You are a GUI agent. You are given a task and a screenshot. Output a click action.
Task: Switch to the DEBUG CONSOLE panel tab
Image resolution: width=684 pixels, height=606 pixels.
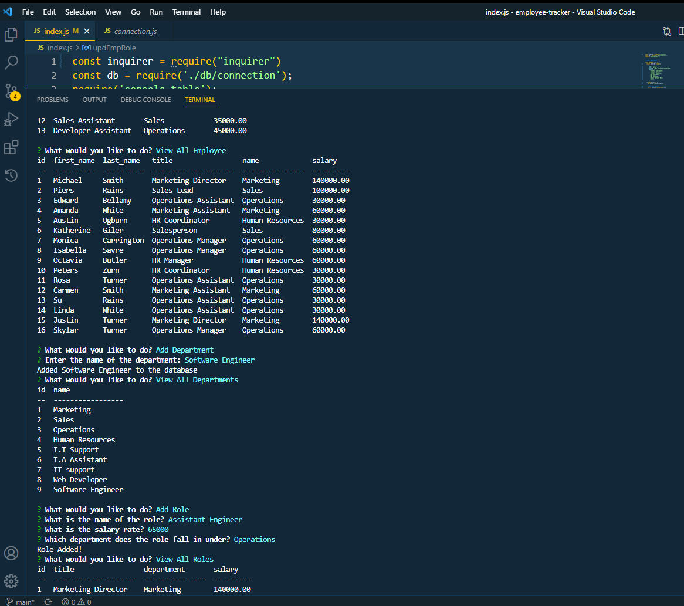click(x=145, y=100)
